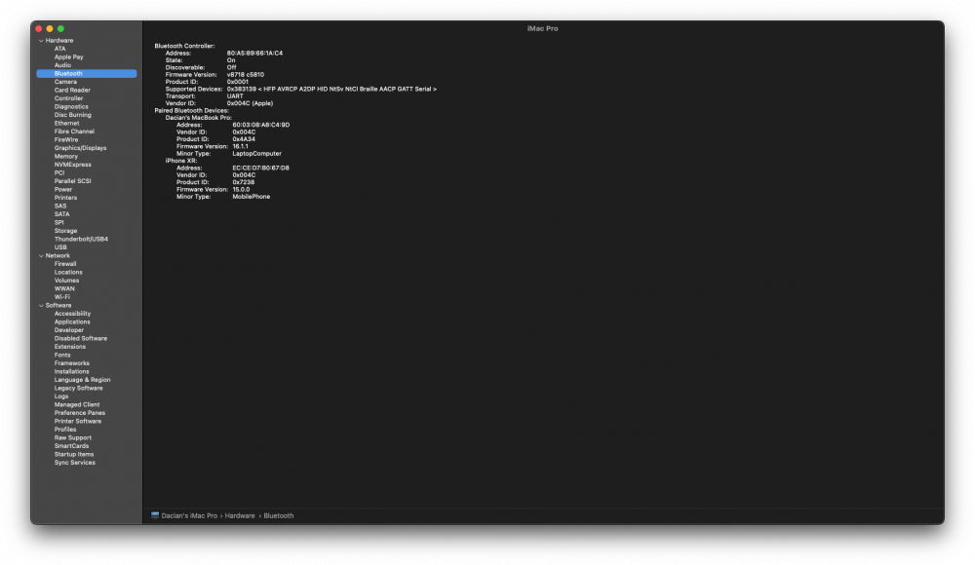The image size is (975, 565).
Task: Select Ethernet in the sidebar
Action: click(x=66, y=123)
